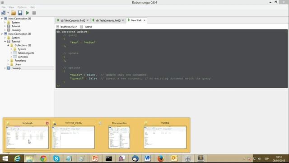Open the command prompt taskbar icon
The height and width of the screenshot is (163, 289).
pos(109,158)
